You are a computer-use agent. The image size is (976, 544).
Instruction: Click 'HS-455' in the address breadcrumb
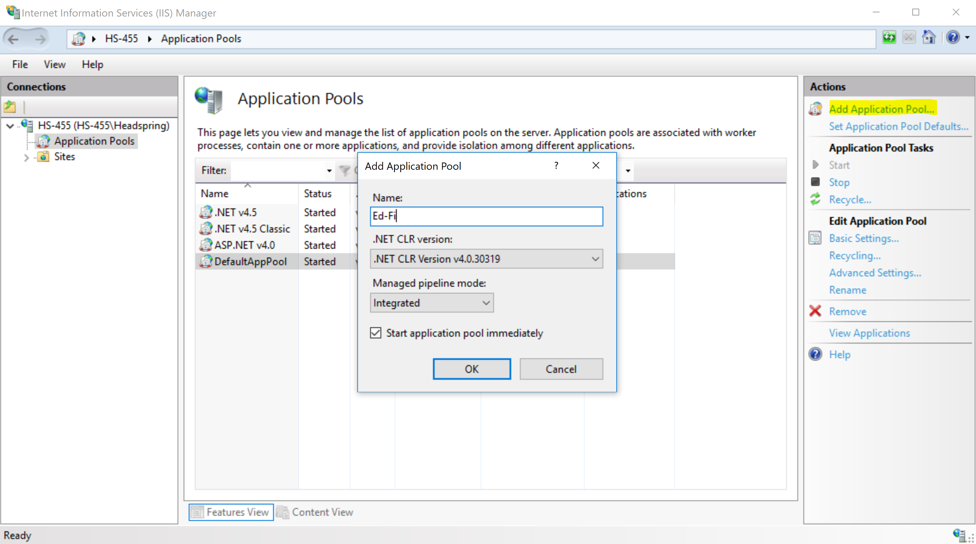(x=122, y=39)
